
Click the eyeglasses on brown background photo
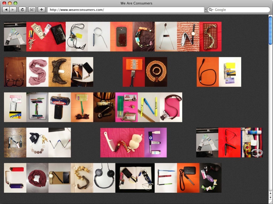pyautogui.click(x=15, y=72)
